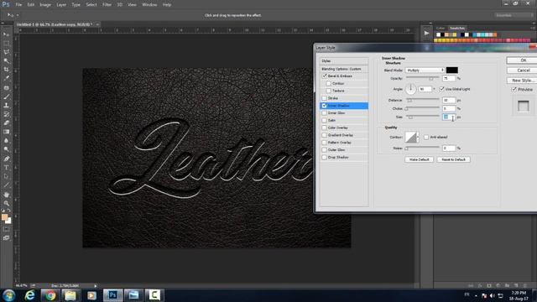Change screen mode icon in toolbox

[6, 238]
